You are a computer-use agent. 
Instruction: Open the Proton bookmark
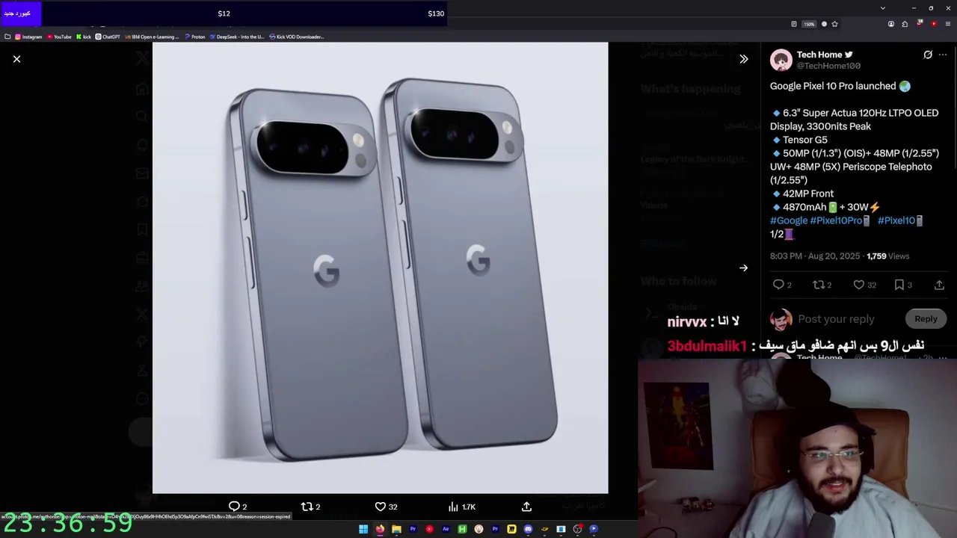point(194,37)
